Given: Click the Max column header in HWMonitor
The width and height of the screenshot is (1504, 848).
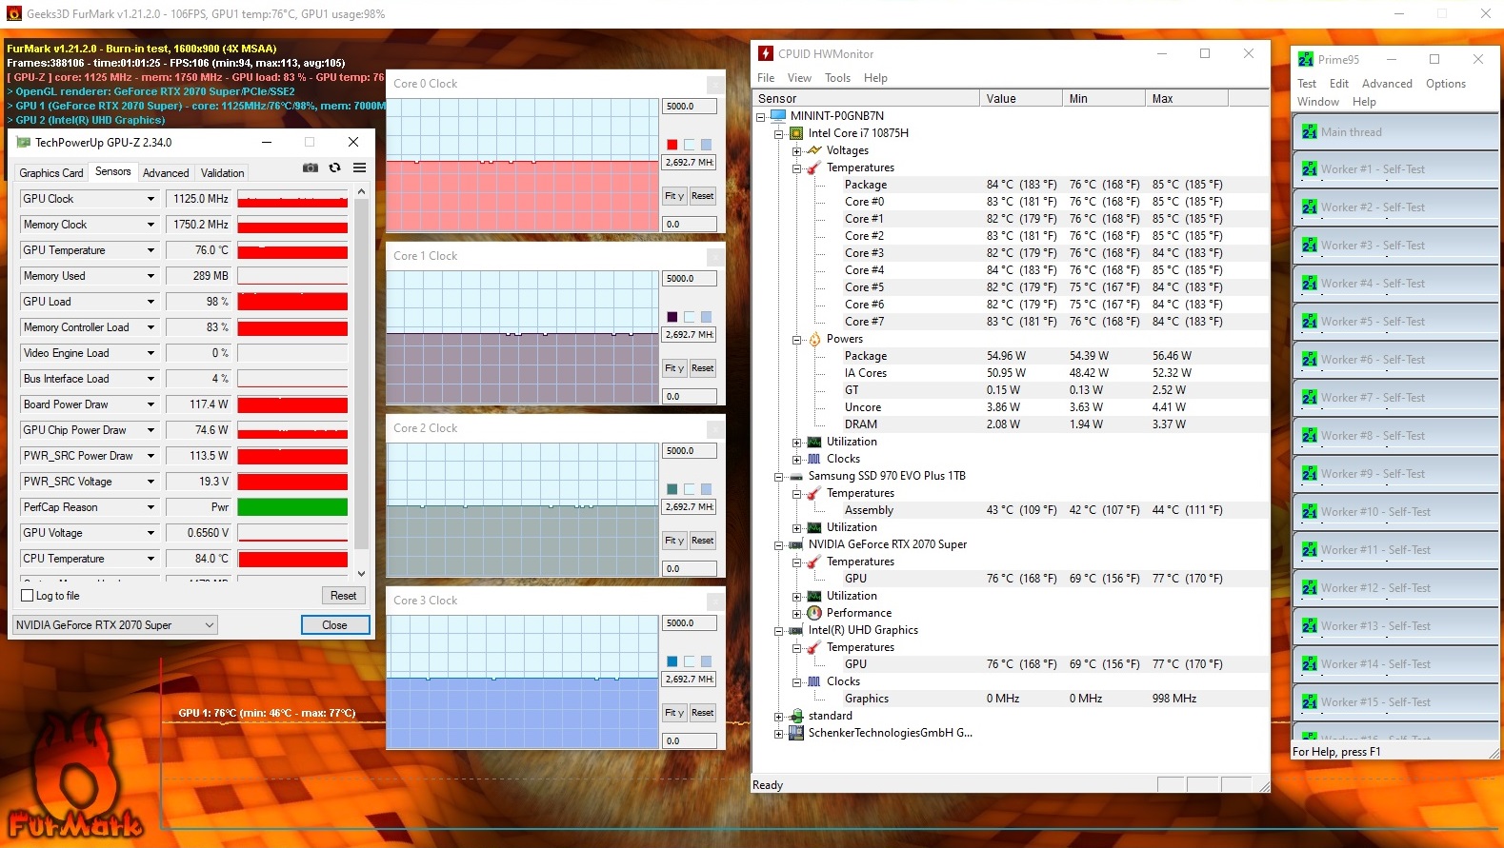Looking at the screenshot, I should click(x=1186, y=98).
